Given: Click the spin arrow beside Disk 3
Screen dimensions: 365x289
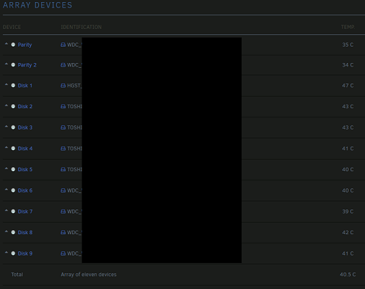Looking at the screenshot, I should pos(6,127).
